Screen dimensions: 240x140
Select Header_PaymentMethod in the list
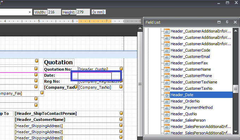coord(191,107)
